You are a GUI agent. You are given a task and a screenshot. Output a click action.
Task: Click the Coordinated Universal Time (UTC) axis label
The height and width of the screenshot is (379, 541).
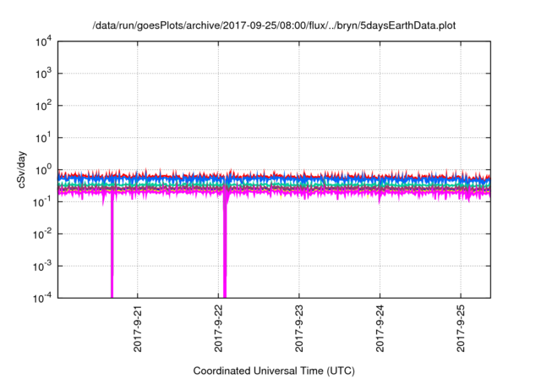click(274, 371)
